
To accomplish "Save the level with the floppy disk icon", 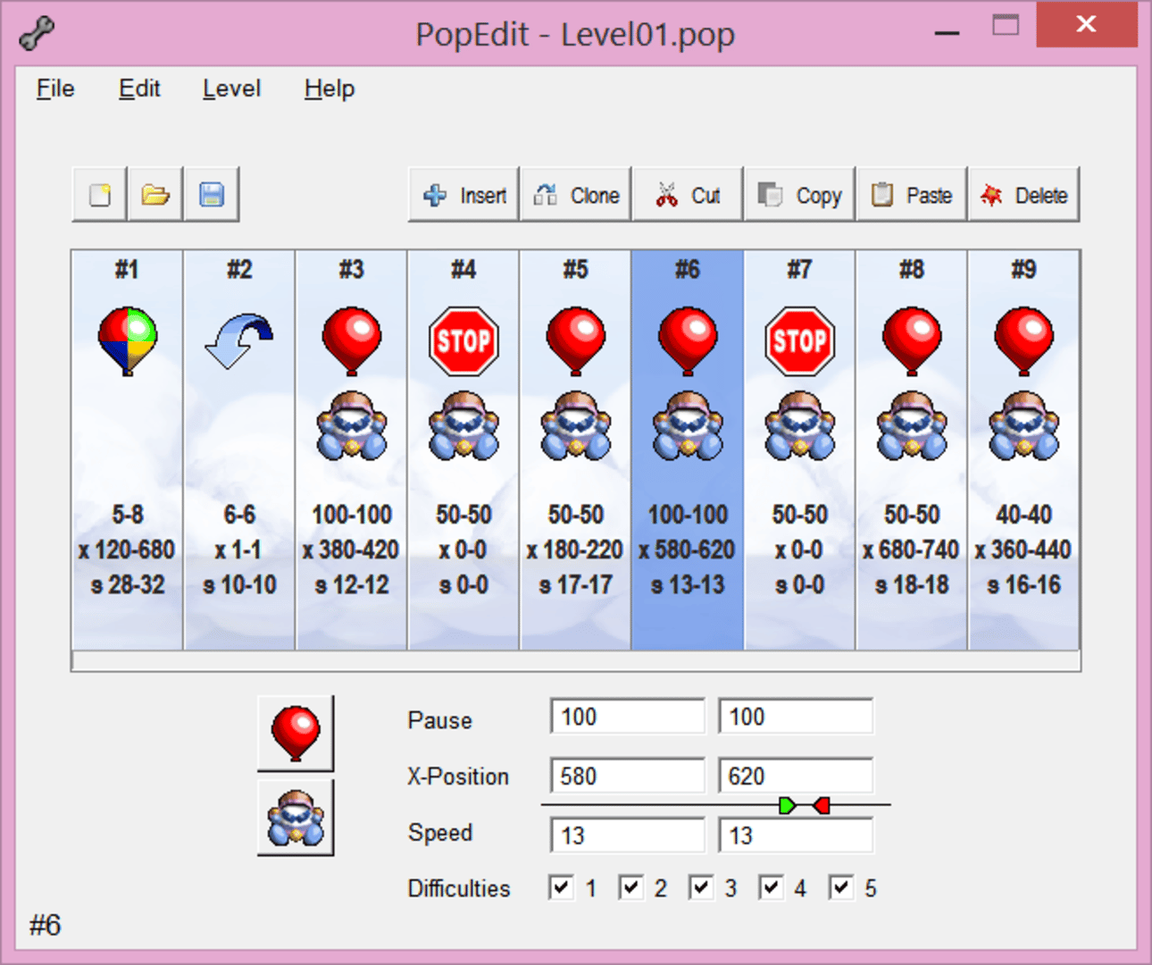I will pos(212,195).
